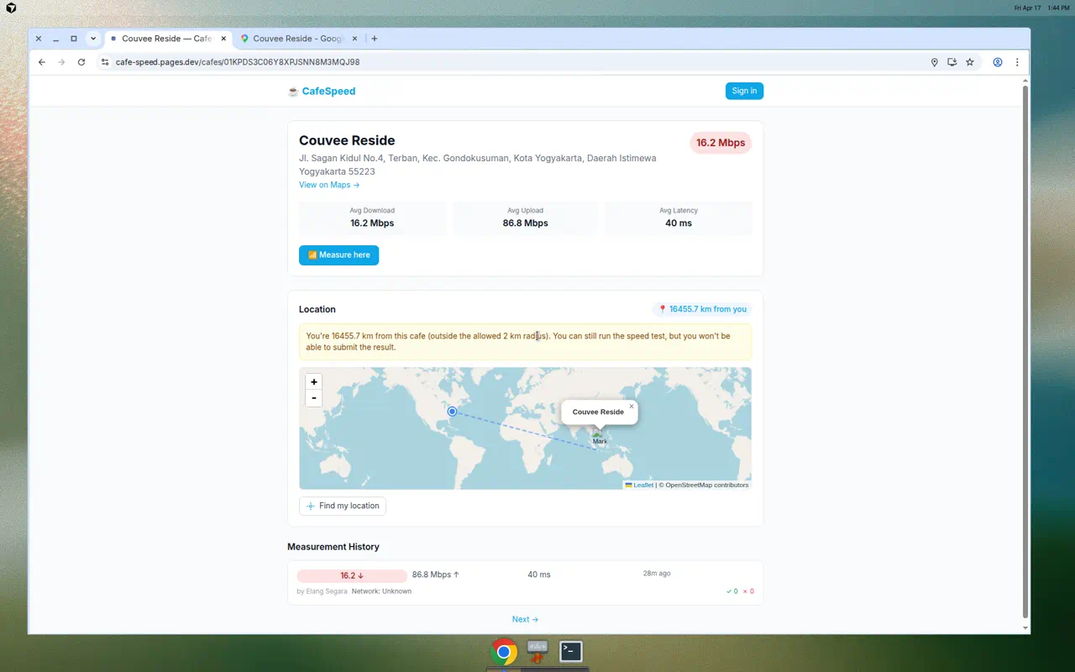This screenshot has height=672, width=1075.
Task: Expand the tab search dropdown arrow
Action: click(x=93, y=39)
